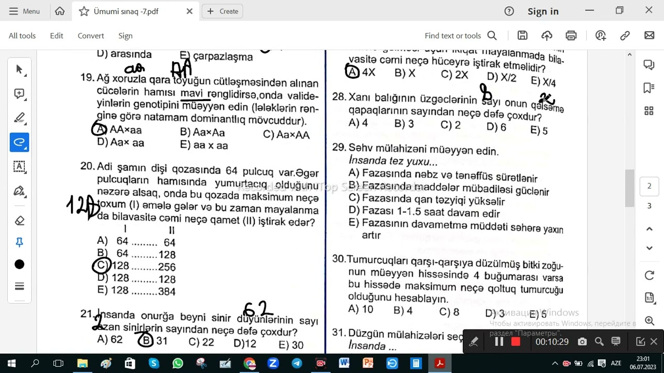
Task: Open File Explorer from the taskbar
Action: (x=82, y=363)
